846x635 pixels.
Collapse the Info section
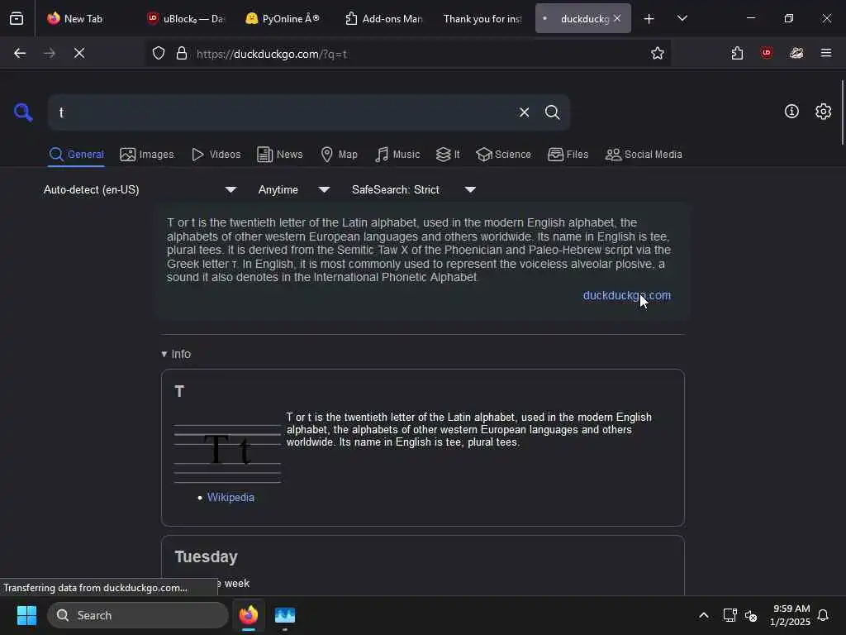(x=176, y=354)
